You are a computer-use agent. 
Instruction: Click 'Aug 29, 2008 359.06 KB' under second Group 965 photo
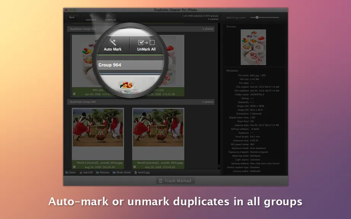point(160,167)
